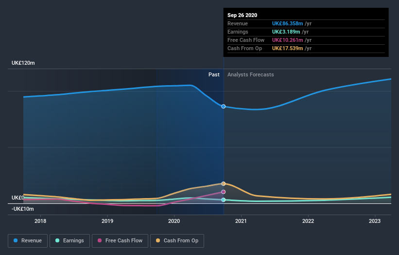Click the Free Cash Flow data point marker
The height and width of the screenshot is (255, 399).
coord(223,192)
